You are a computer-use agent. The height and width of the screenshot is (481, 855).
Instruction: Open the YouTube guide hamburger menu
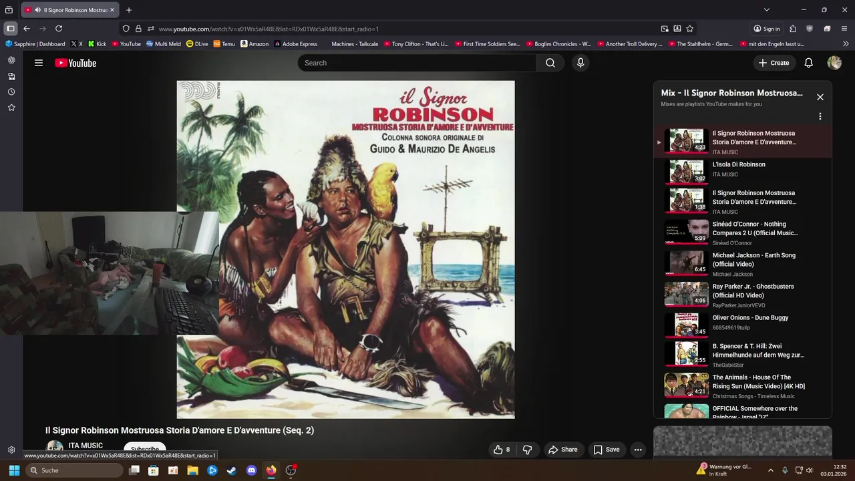pos(39,63)
